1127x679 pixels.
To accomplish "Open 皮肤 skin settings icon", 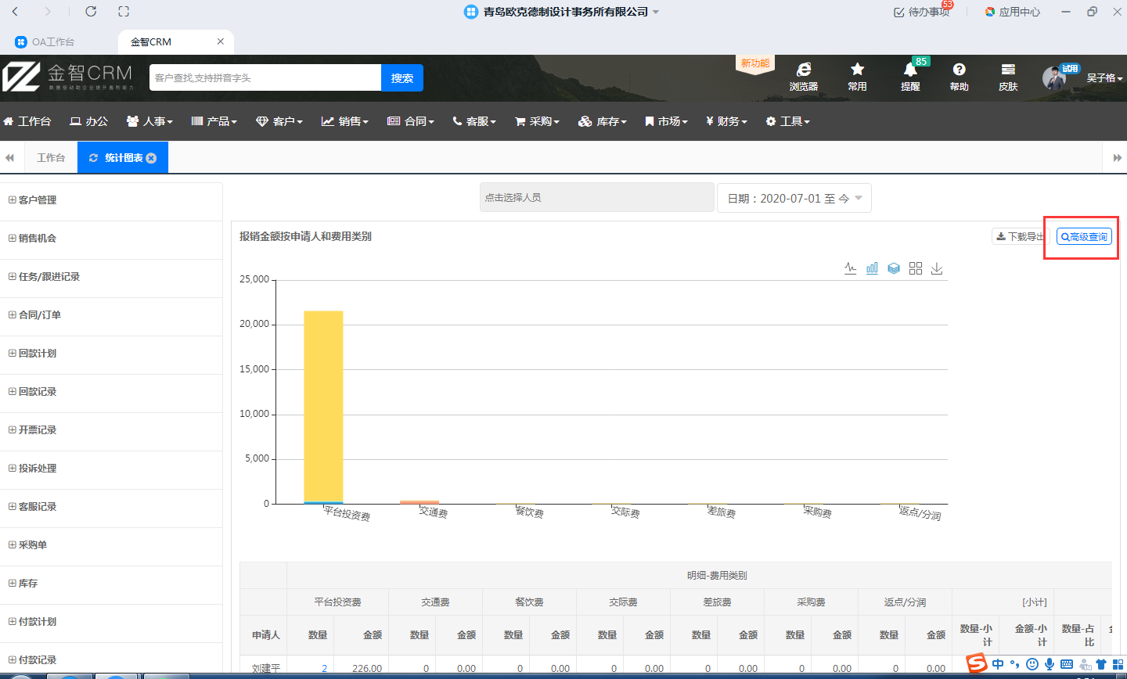I will 1008,77.
